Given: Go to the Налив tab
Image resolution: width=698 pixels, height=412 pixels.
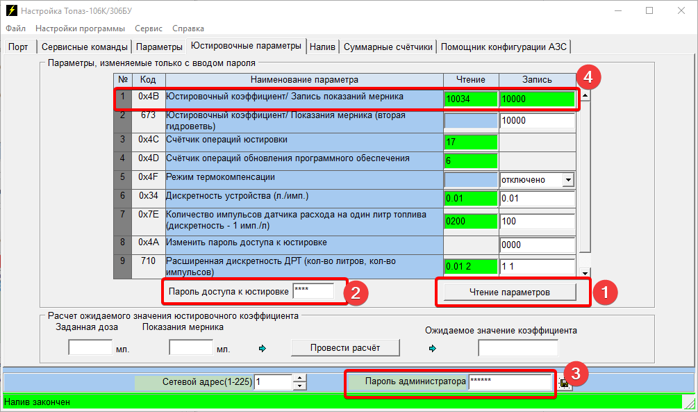Looking at the screenshot, I should click(x=323, y=47).
